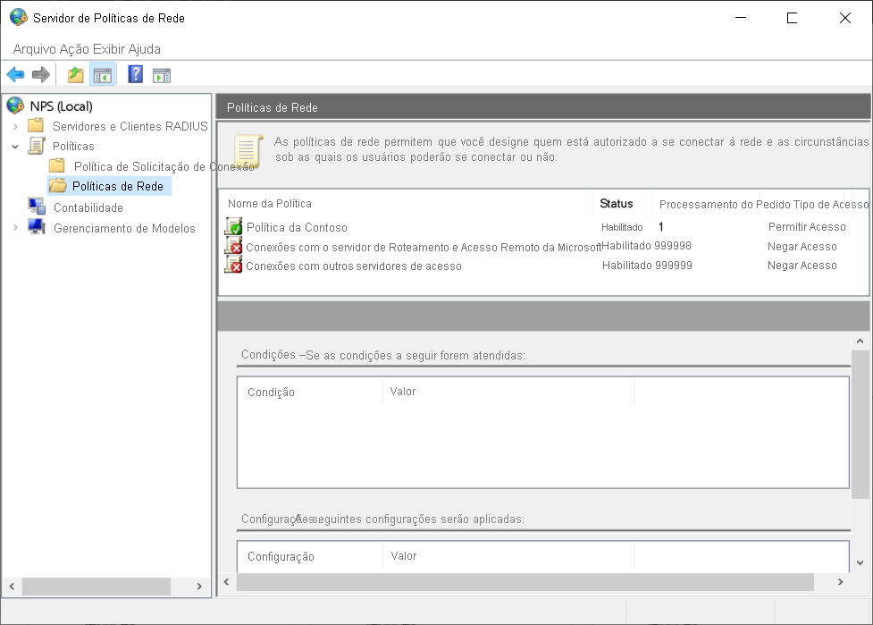The height and width of the screenshot is (625, 873).
Task: Click the green check icon of Política da Contoso
Action: point(233,226)
